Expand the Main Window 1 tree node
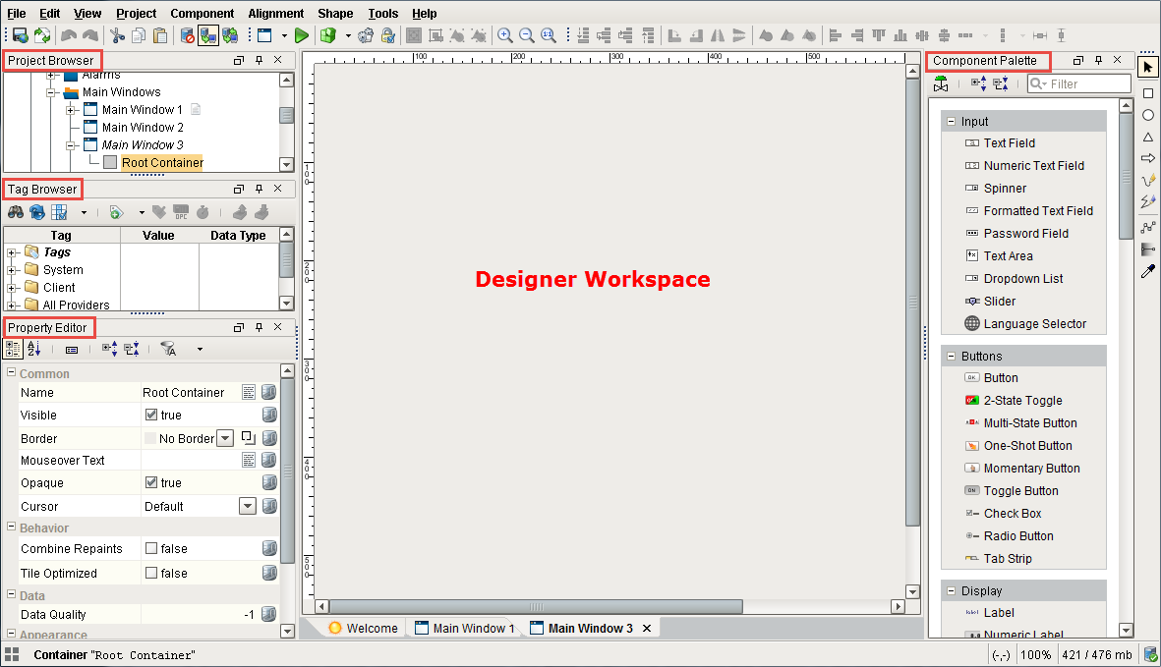 (x=69, y=109)
